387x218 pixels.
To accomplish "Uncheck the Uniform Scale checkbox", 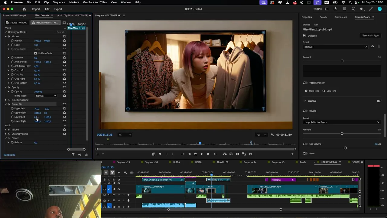I will click(35, 53).
